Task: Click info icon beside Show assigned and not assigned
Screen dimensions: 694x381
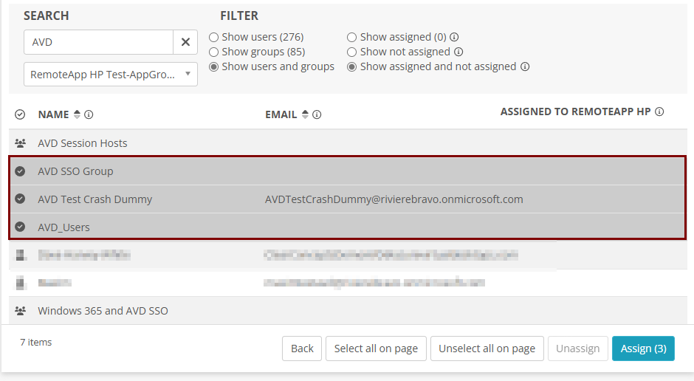Action: pos(525,66)
